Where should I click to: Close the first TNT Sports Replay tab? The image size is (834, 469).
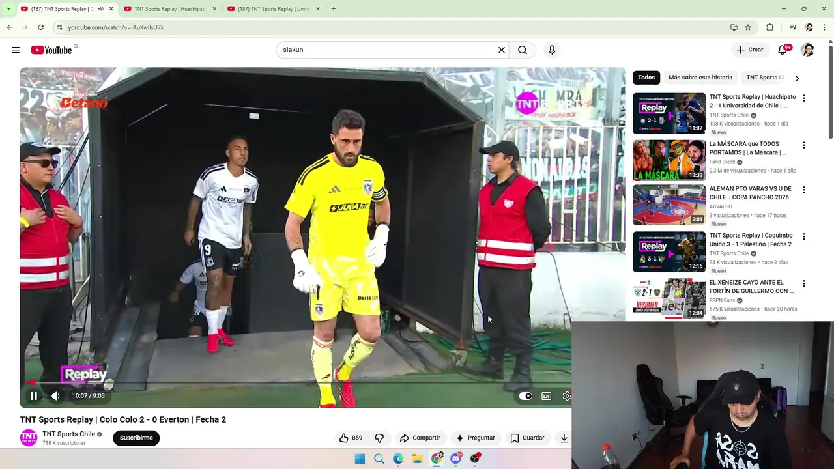[x=111, y=9]
